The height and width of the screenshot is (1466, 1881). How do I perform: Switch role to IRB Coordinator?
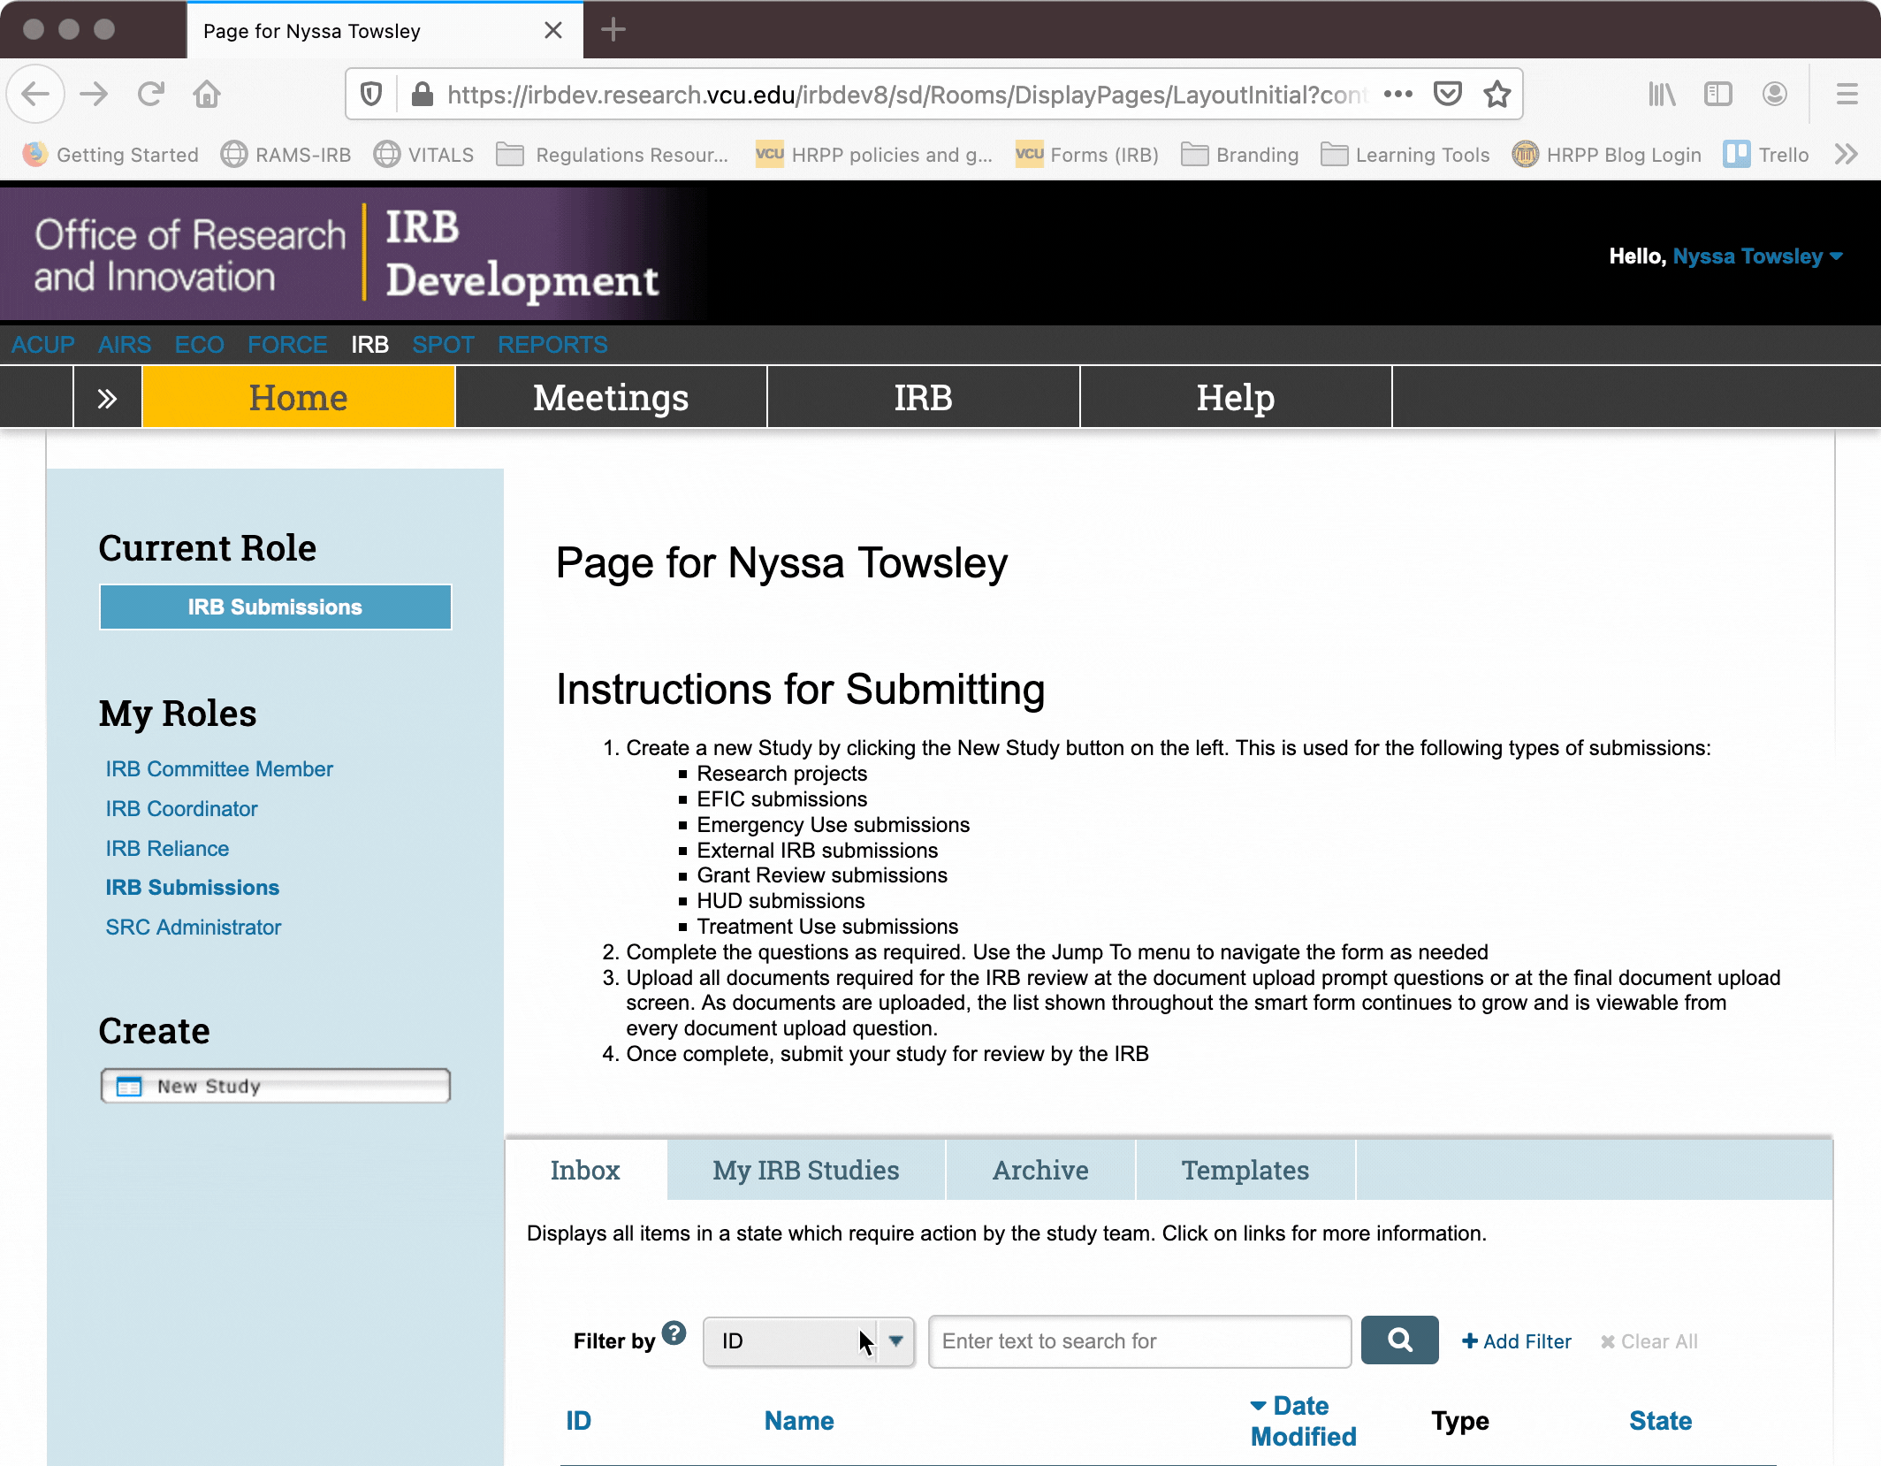pyautogui.click(x=181, y=808)
